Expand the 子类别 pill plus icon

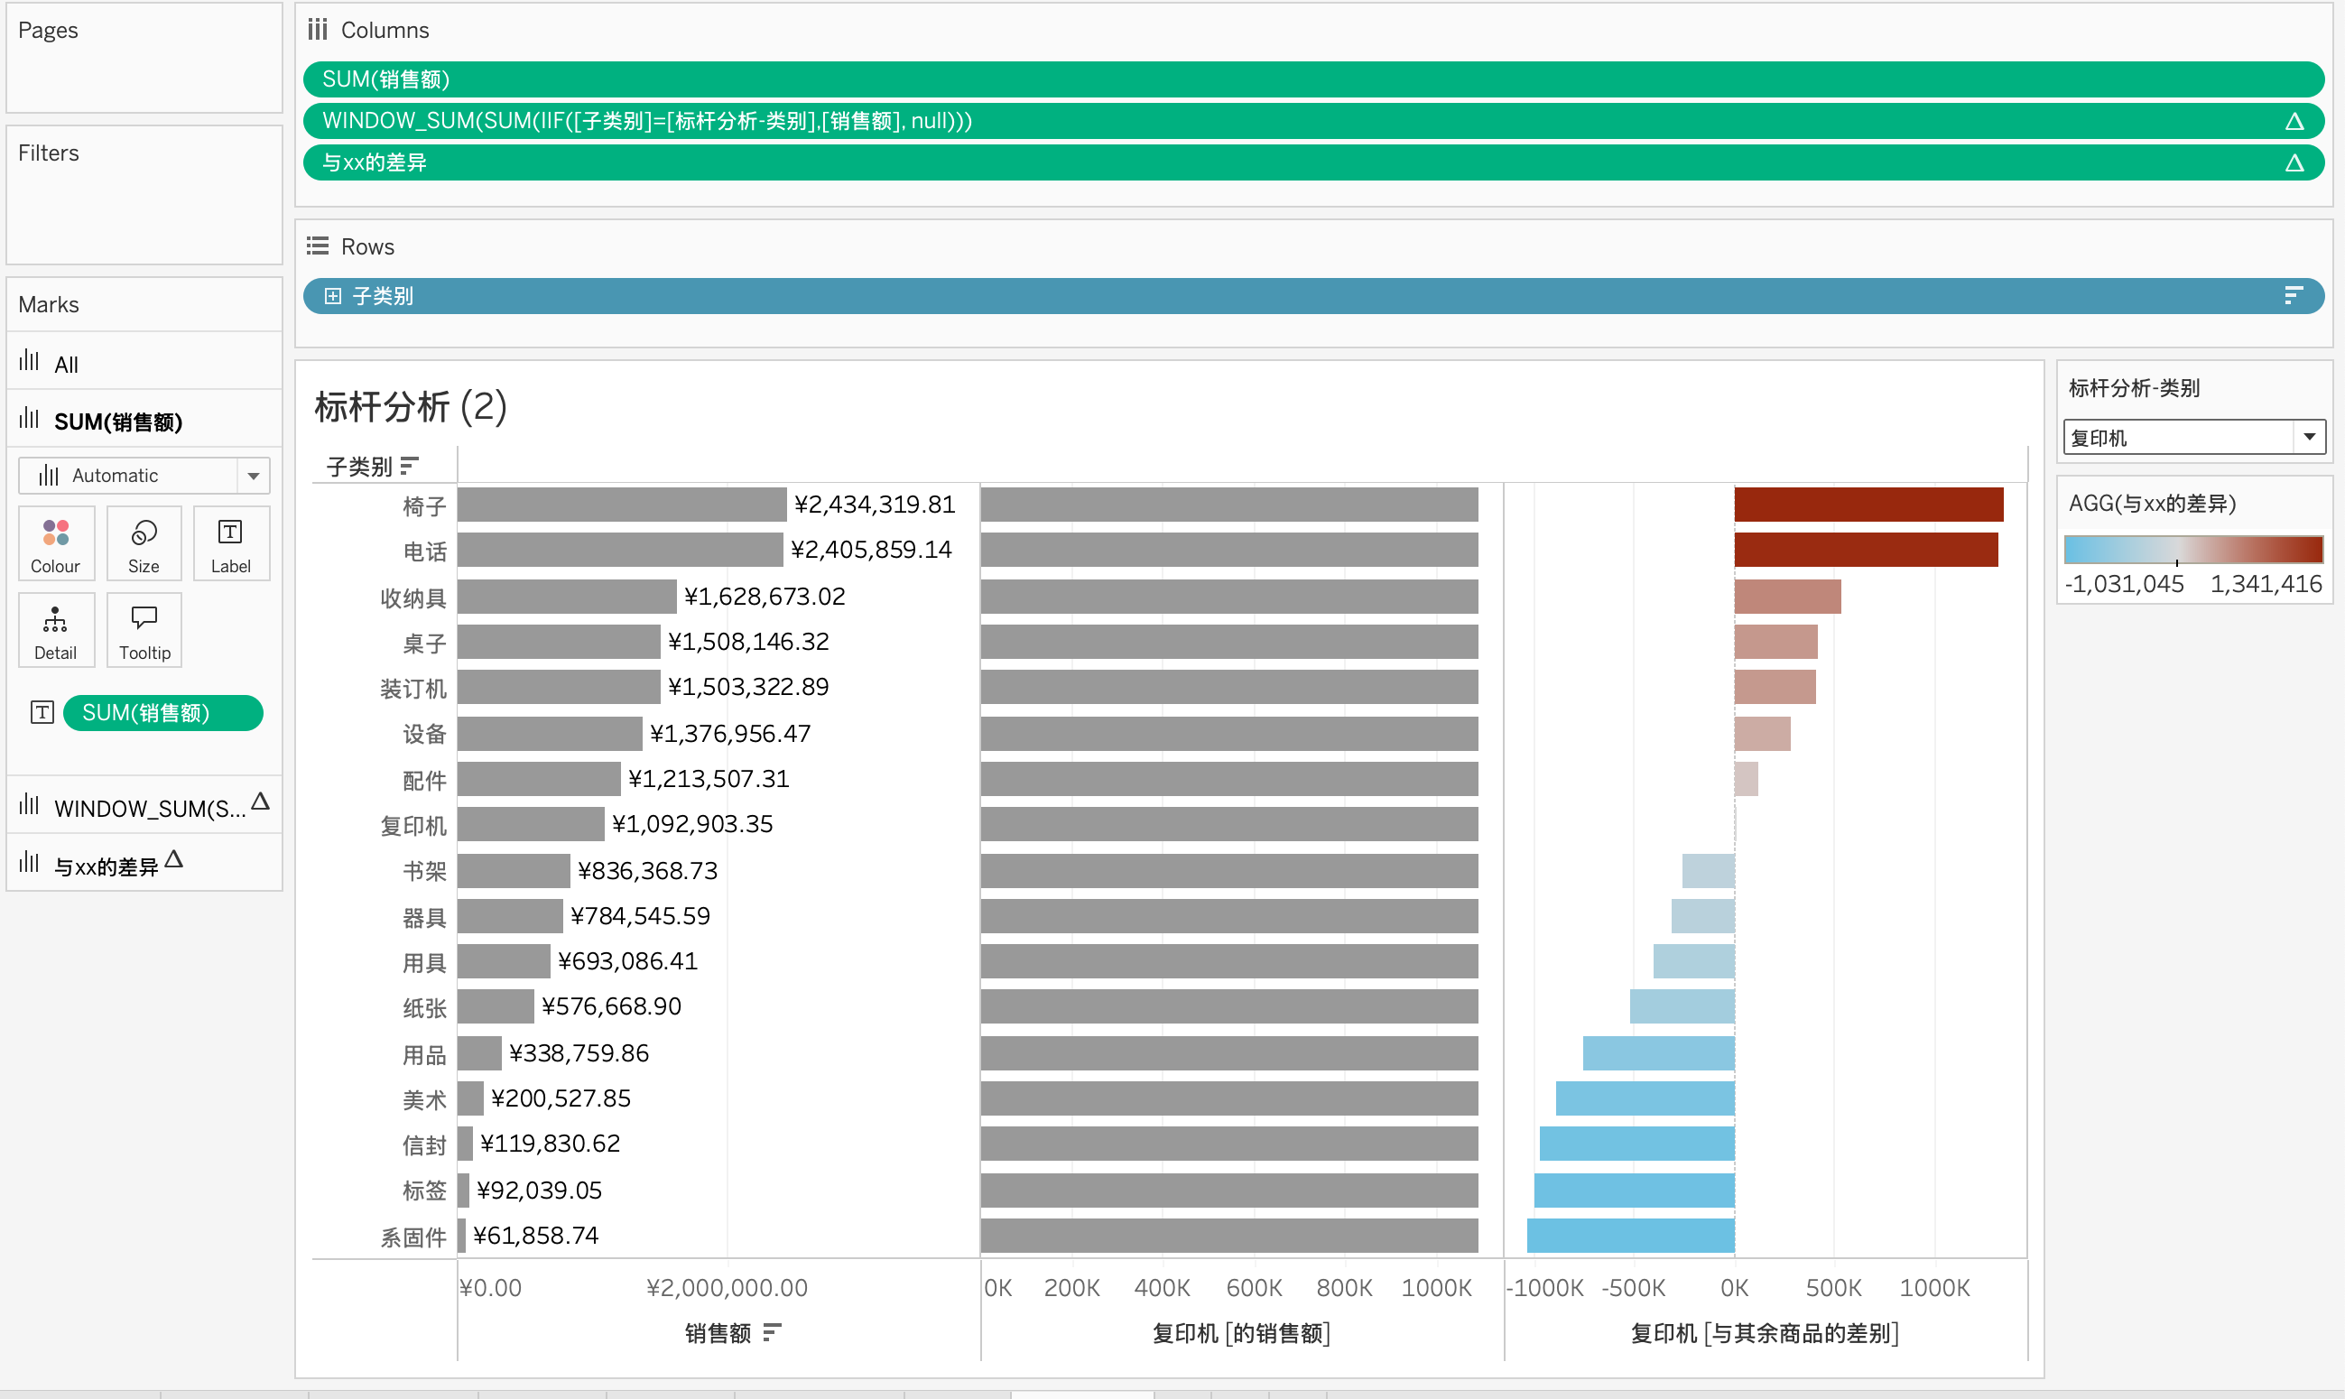click(x=333, y=296)
